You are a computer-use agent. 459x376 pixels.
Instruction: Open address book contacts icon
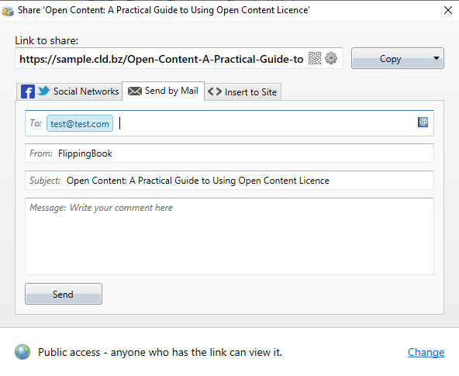click(x=423, y=122)
